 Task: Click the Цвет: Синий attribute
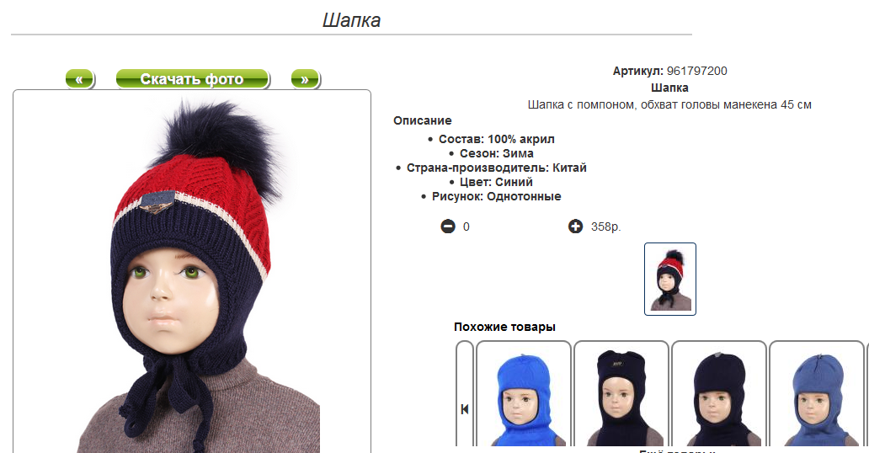pyautogui.click(x=496, y=183)
